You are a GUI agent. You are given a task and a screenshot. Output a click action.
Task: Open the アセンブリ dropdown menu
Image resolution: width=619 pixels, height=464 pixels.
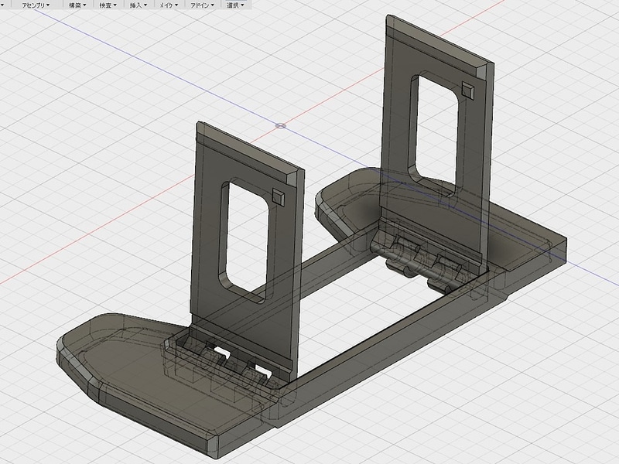36,5
